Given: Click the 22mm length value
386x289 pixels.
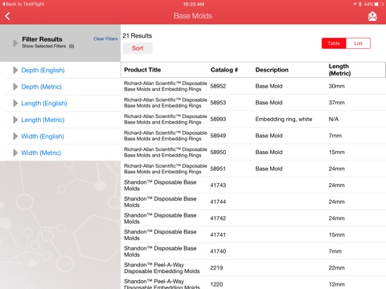Looking at the screenshot, I should tap(337, 268).
